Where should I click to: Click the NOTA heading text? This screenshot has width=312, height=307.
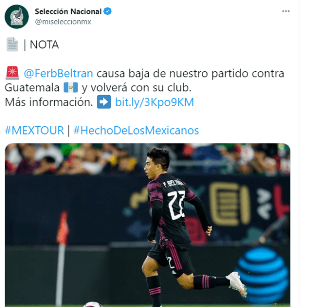pyautogui.click(x=44, y=45)
